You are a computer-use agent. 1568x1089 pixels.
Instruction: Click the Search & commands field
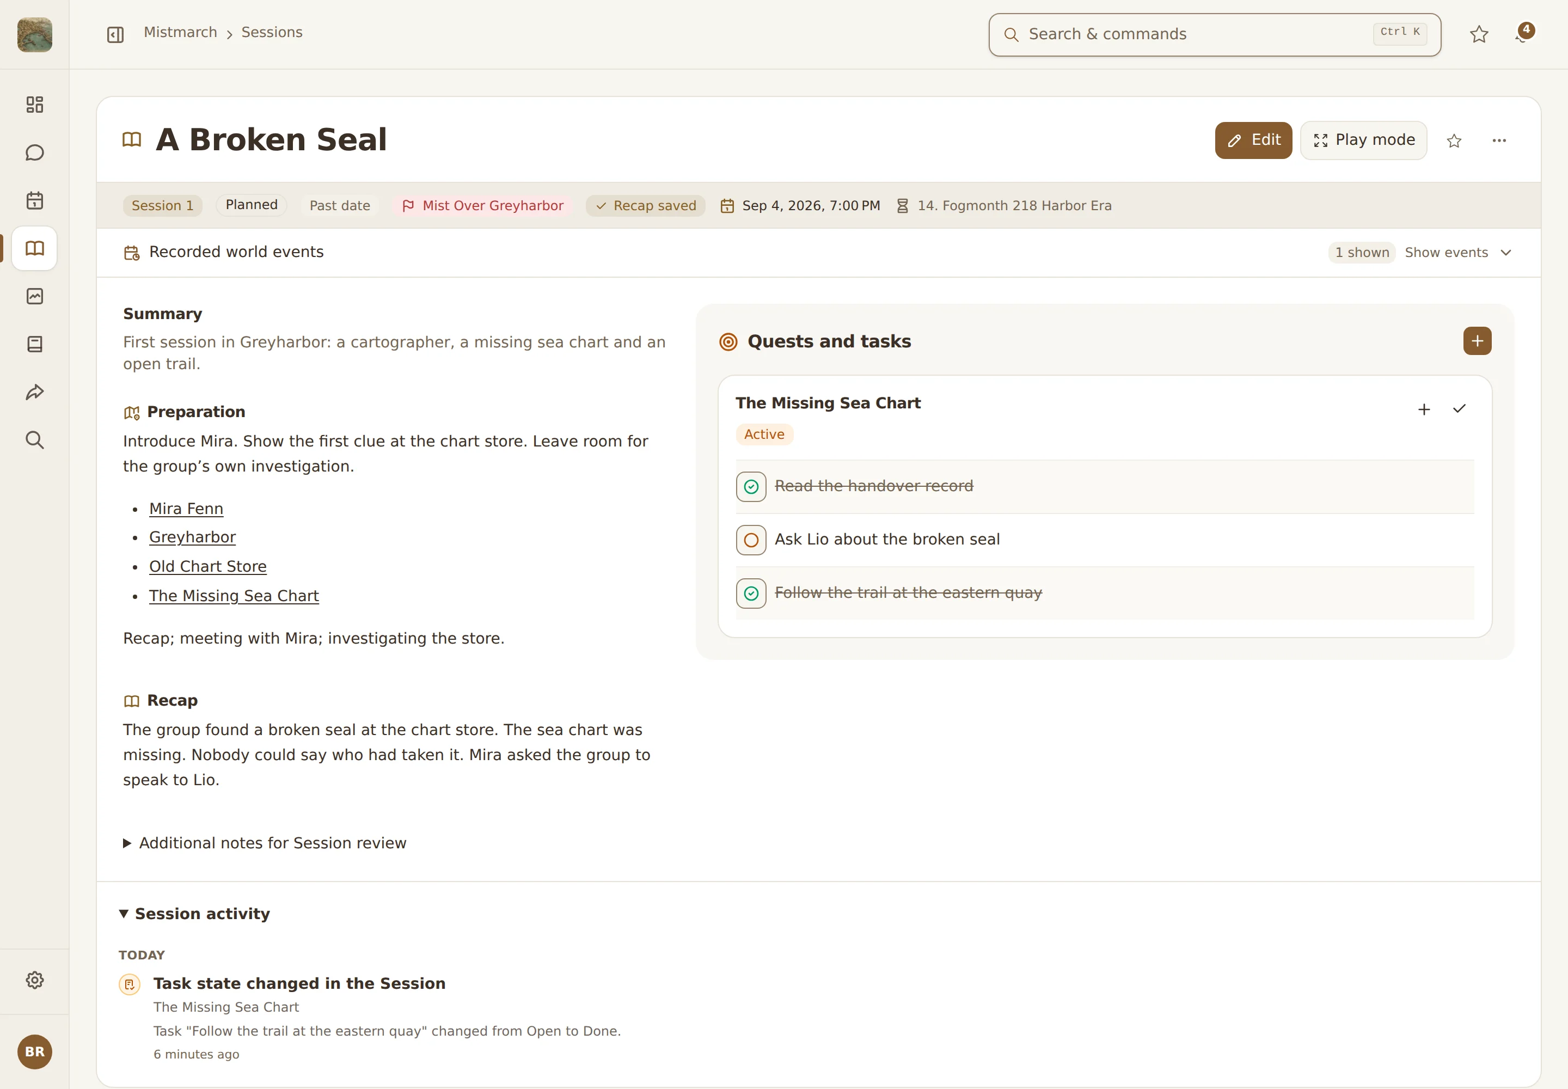[1215, 35]
